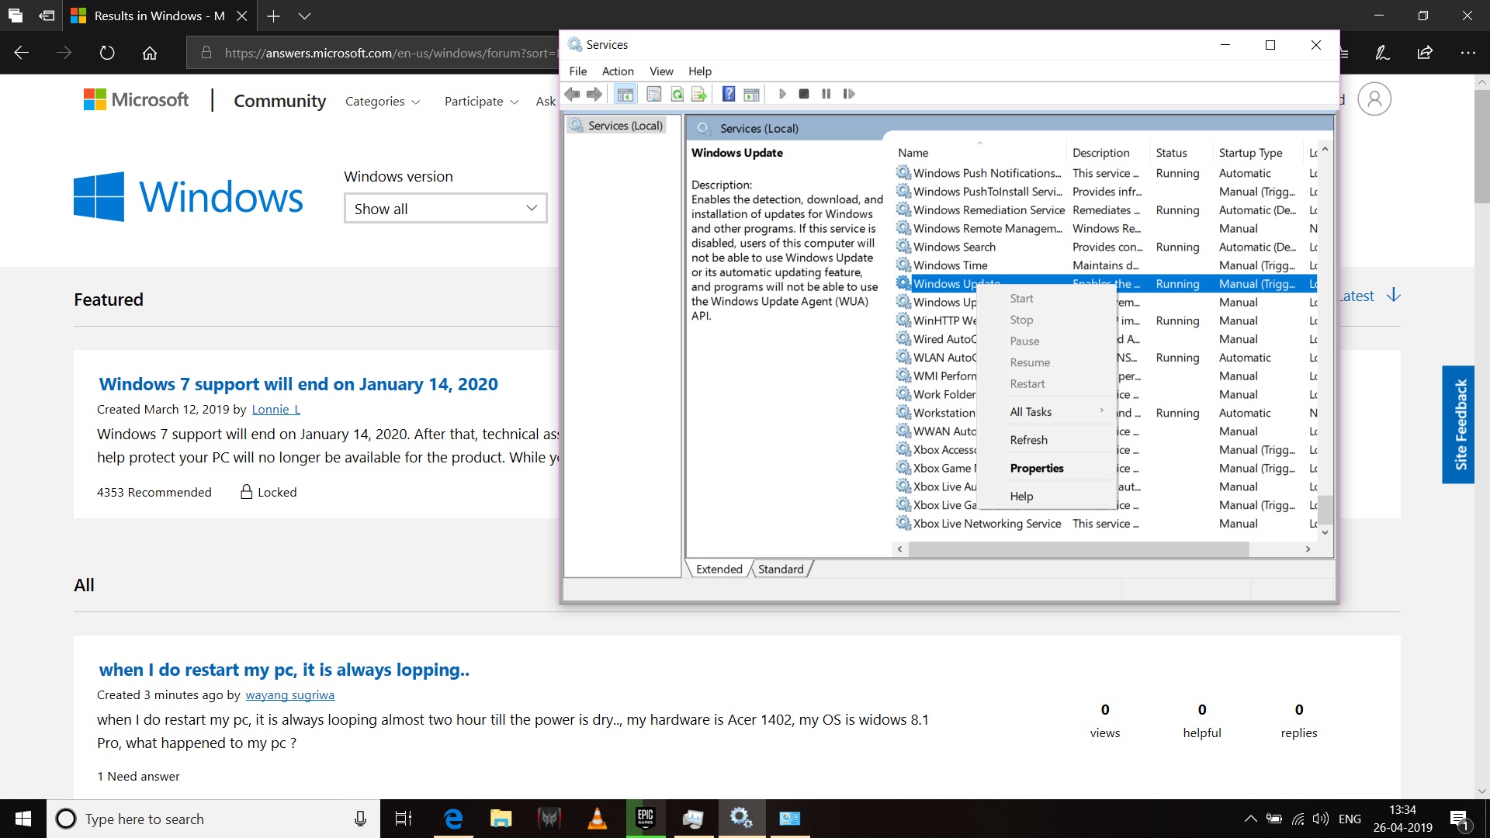
Task: Click Windows Start button
Action: pyautogui.click(x=23, y=819)
